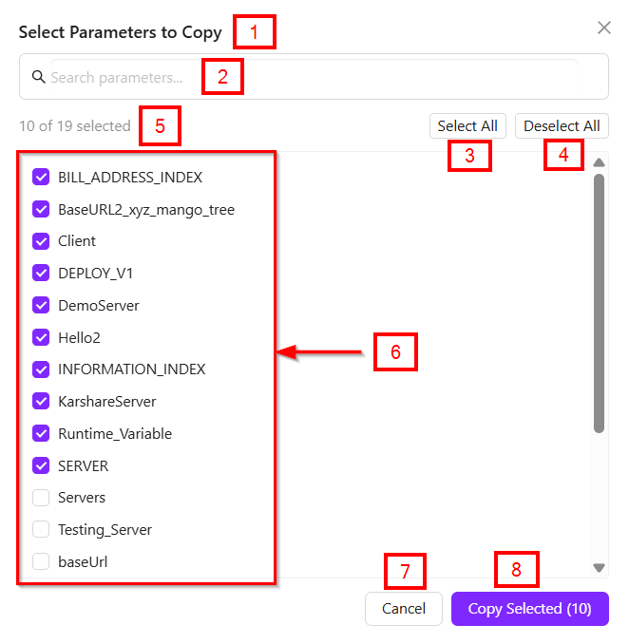
Task: Uncheck the BaseURL2_xyz_mango_tree parameter
Action: coord(41,209)
